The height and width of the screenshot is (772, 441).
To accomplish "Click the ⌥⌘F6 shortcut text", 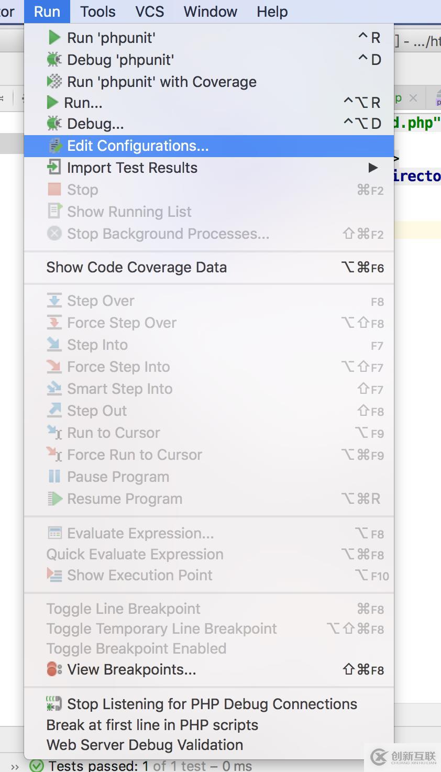I will pyautogui.click(x=363, y=268).
